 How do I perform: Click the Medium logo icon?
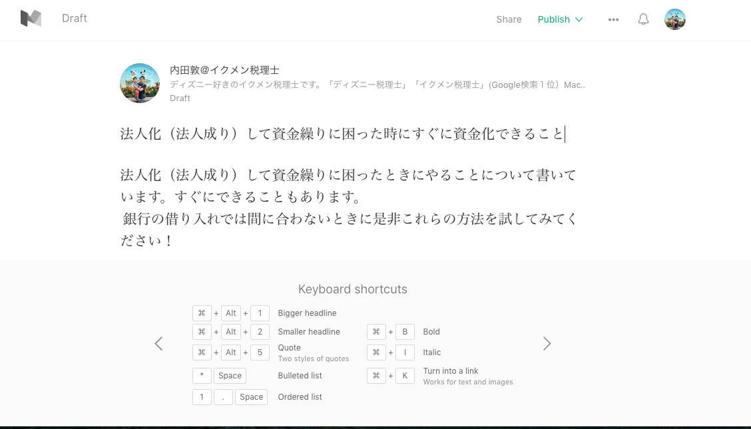[x=31, y=19]
